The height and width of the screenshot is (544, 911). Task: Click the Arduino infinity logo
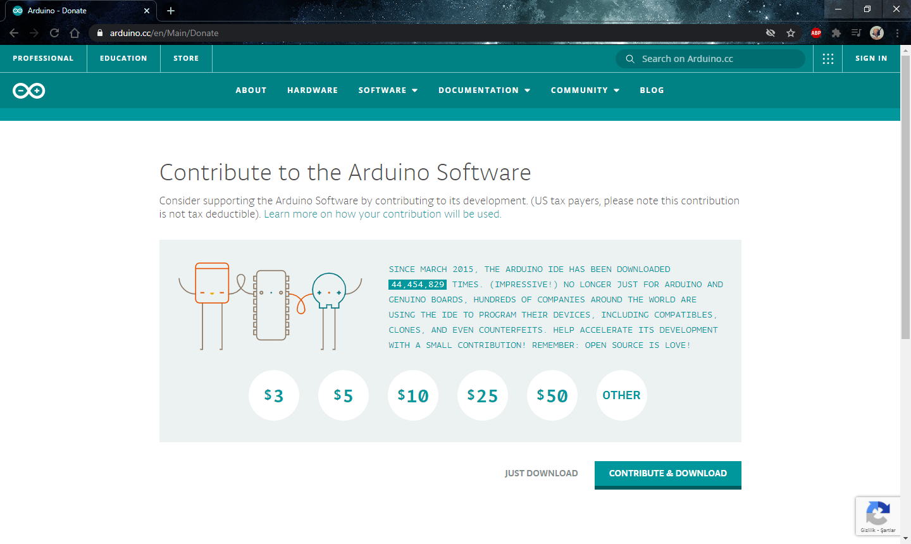coord(29,90)
